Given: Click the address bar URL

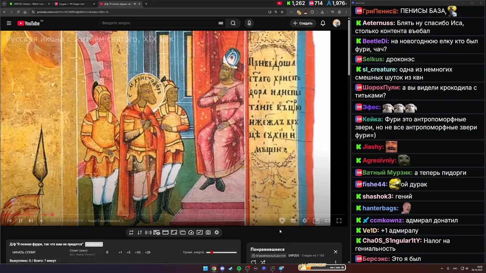Looking at the screenshot, I should pos(73,12).
